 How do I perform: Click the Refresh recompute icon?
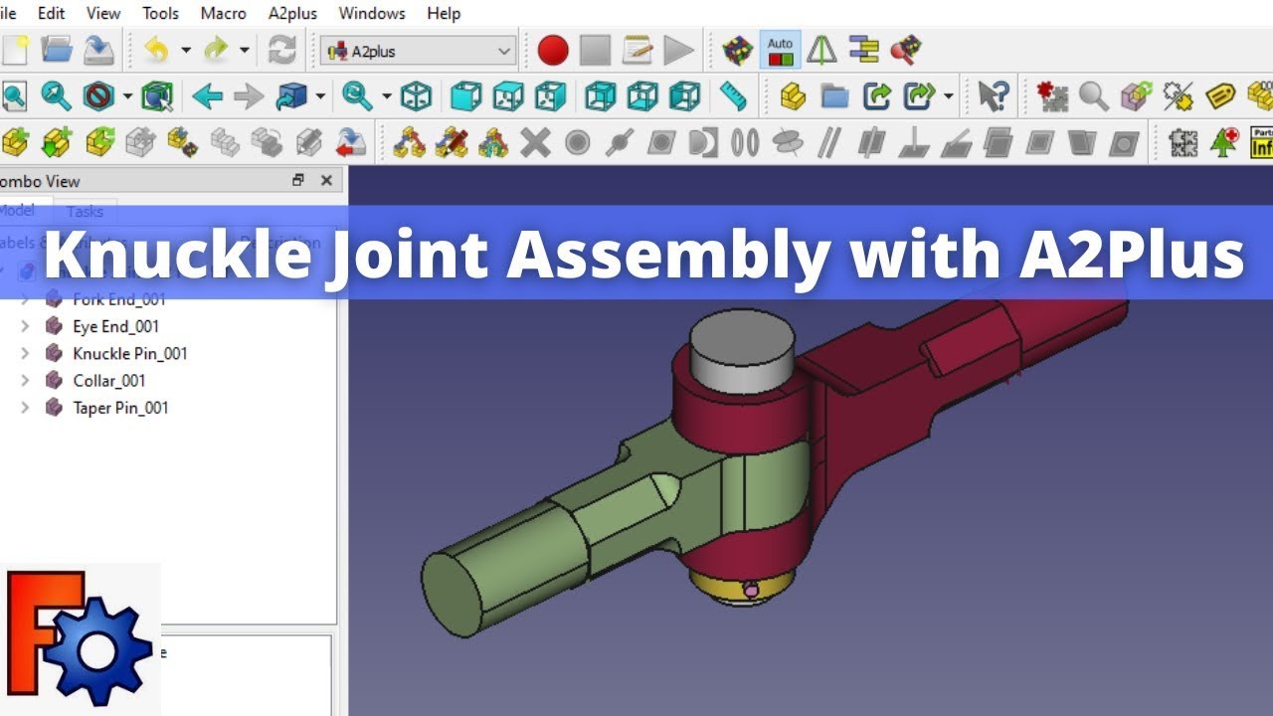tap(282, 50)
